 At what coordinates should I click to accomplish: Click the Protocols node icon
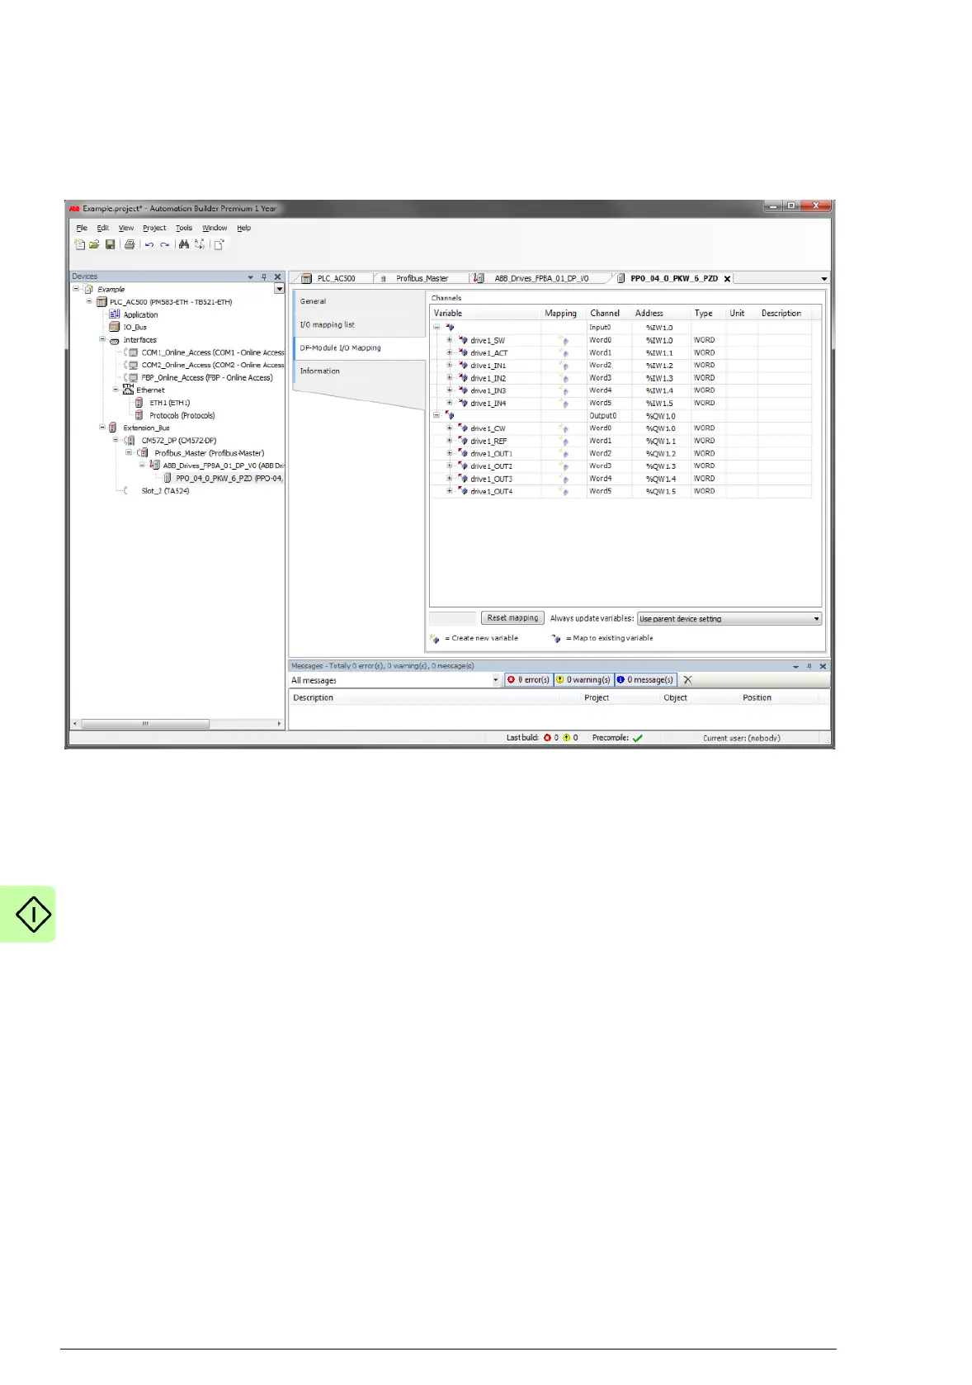tap(139, 415)
